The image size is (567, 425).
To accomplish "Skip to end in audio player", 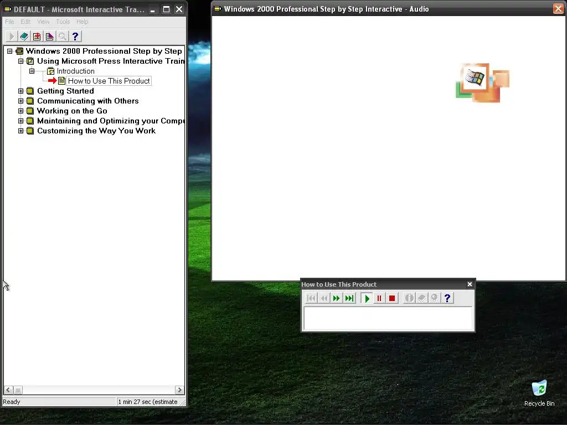I will [x=350, y=298].
